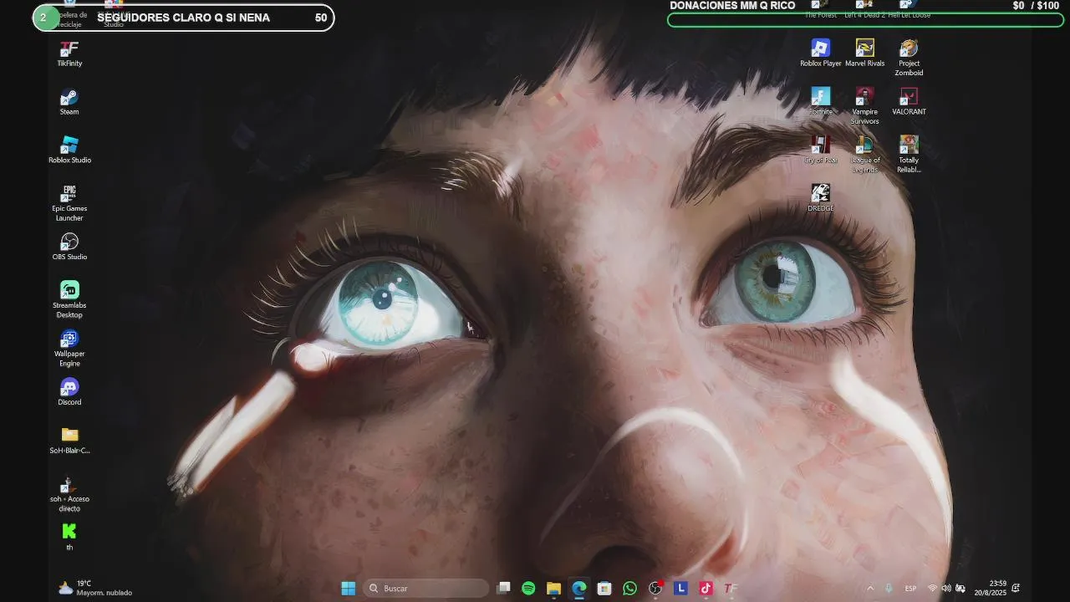Open League of Legends shortcut
The image size is (1070, 602).
click(x=865, y=155)
